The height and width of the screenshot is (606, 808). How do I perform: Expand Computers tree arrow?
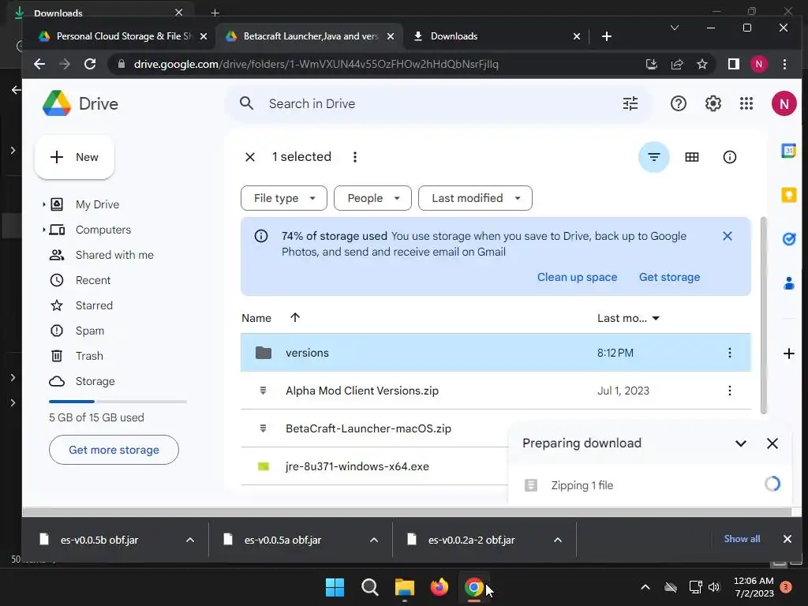44,230
